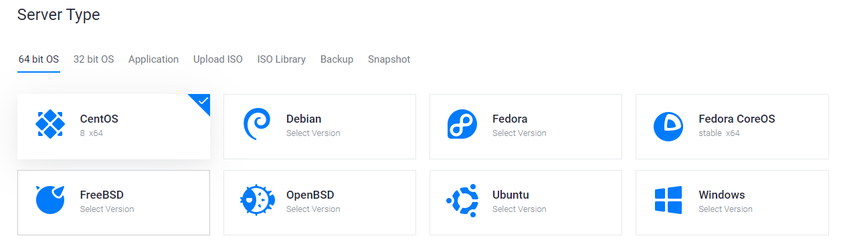Select the Ubuntu circle logo
Screen dimensions: 845x250
(x=462, y=201)
